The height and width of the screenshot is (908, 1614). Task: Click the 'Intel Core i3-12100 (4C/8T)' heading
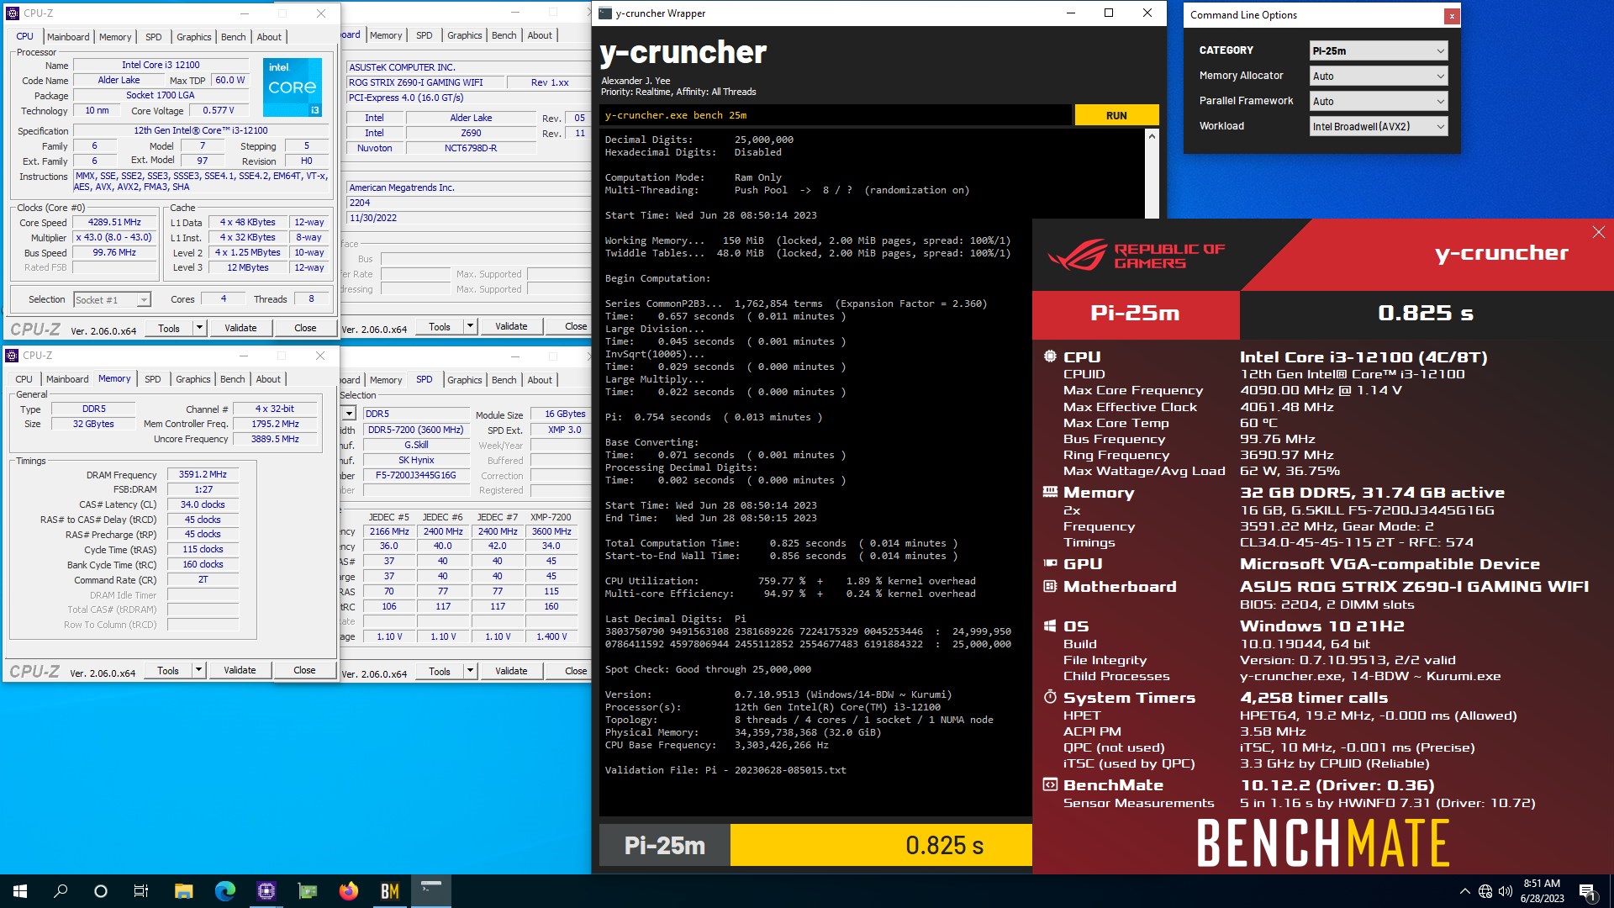(1363, 357)
